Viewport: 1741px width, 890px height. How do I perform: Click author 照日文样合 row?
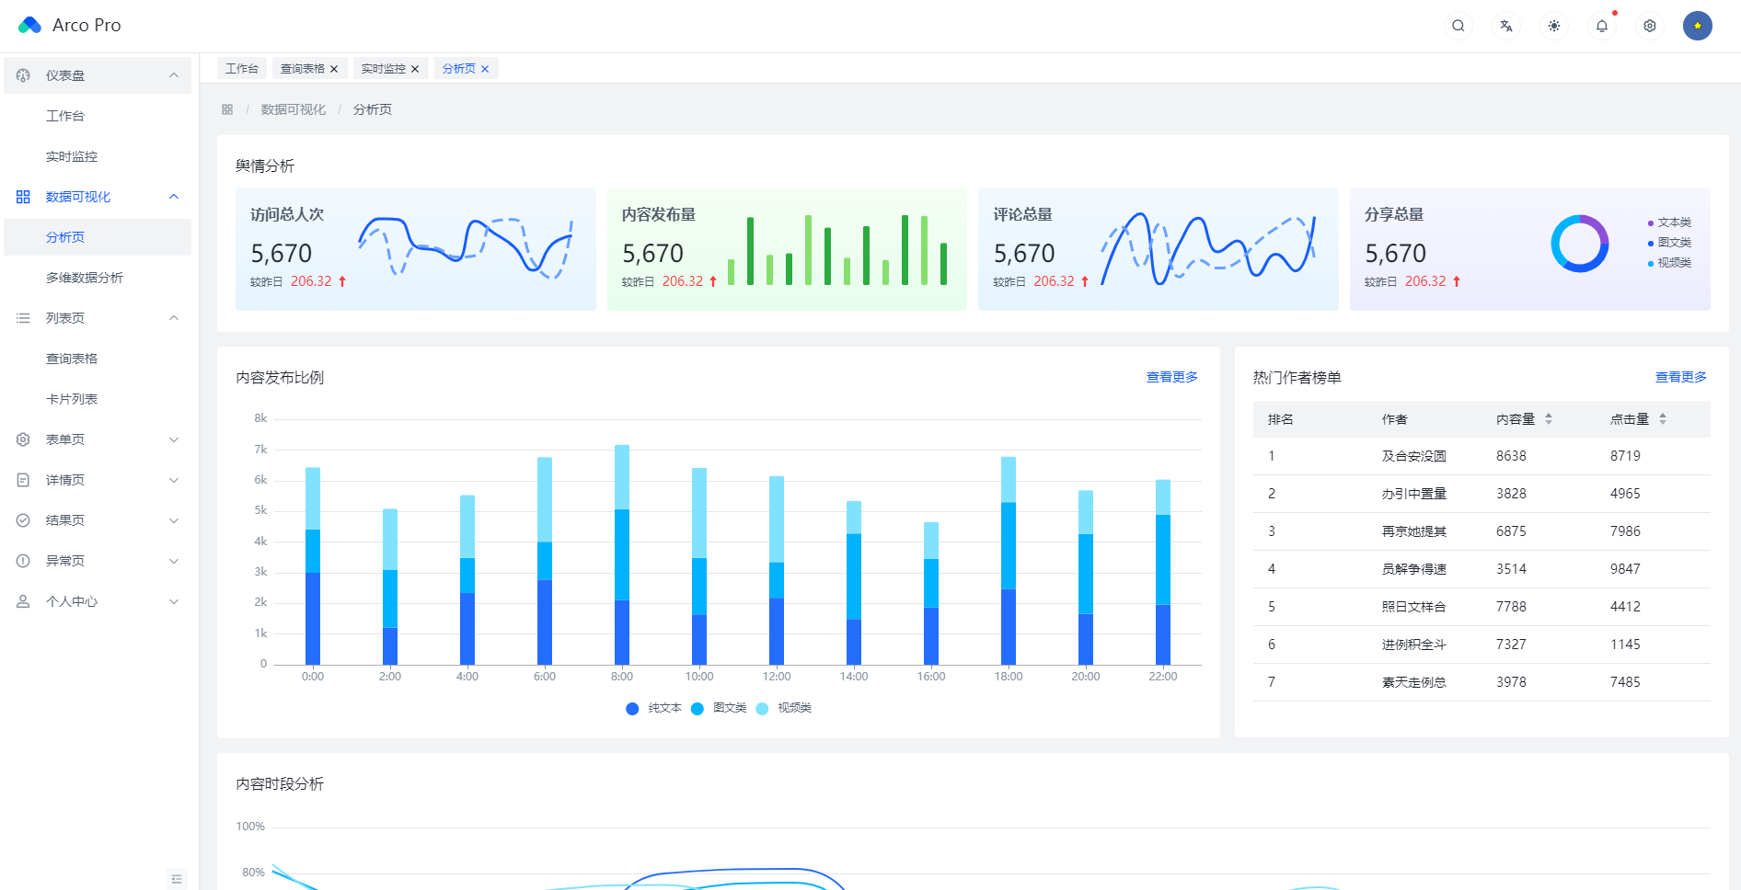(x=1482, y=607)
